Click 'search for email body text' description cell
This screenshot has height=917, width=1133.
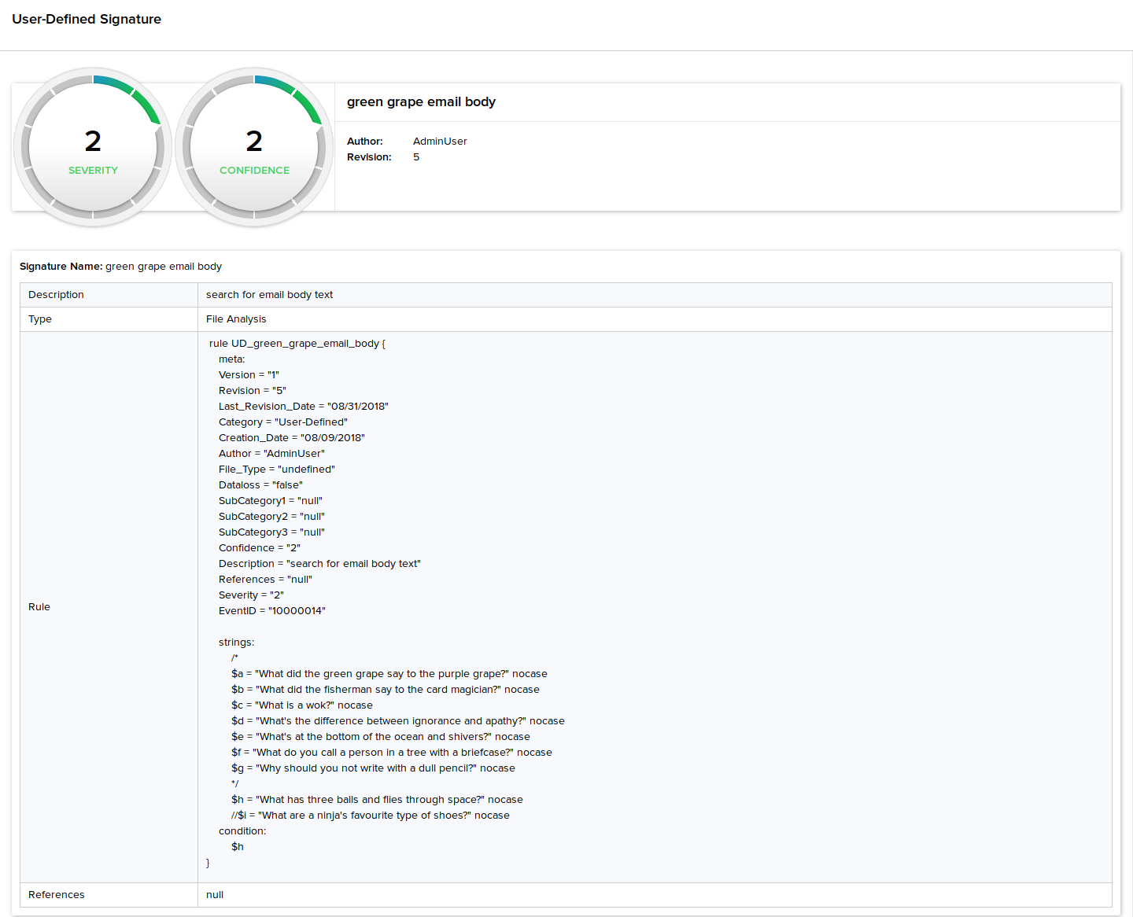[269, 295]
